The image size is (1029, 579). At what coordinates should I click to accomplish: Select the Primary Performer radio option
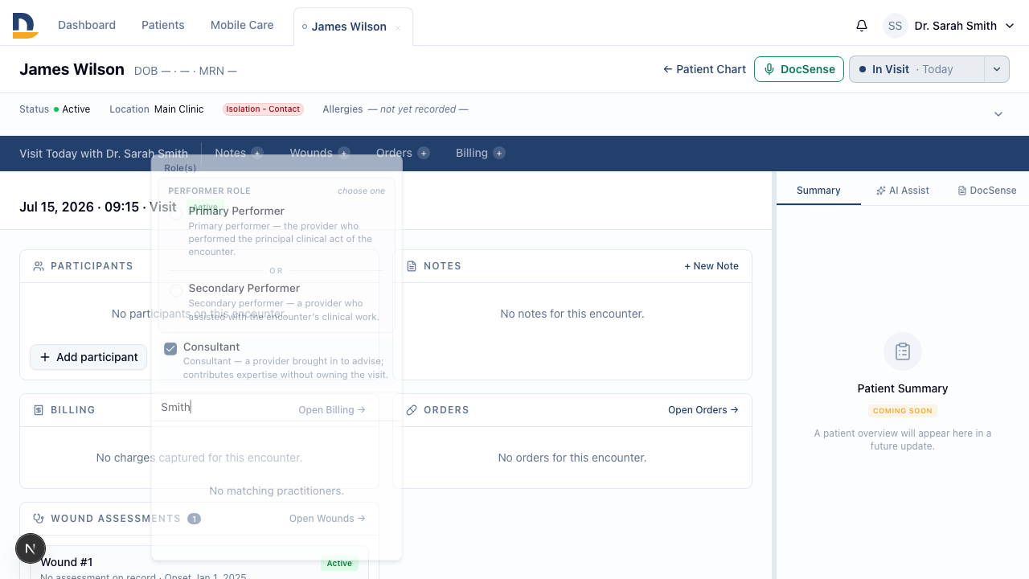[x=176, y=211]
